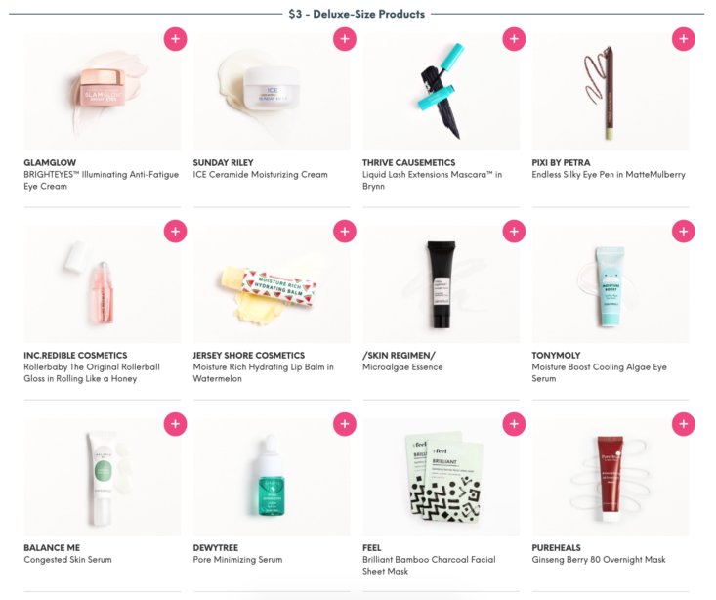Add Balance Me Congested Skin Serum plus icon
The image size is (716, 600).
pos(176,424)
